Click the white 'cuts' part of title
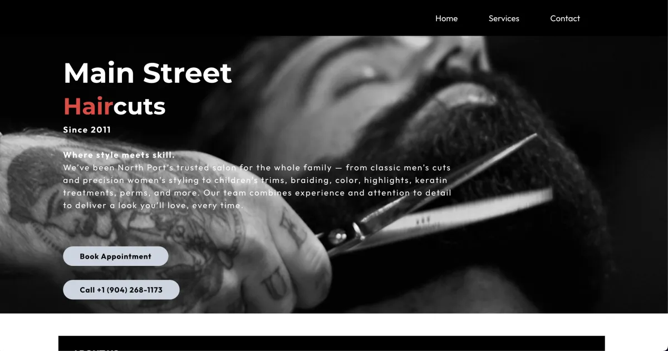This screenshot has height=351, width=668. pos(140,106)
